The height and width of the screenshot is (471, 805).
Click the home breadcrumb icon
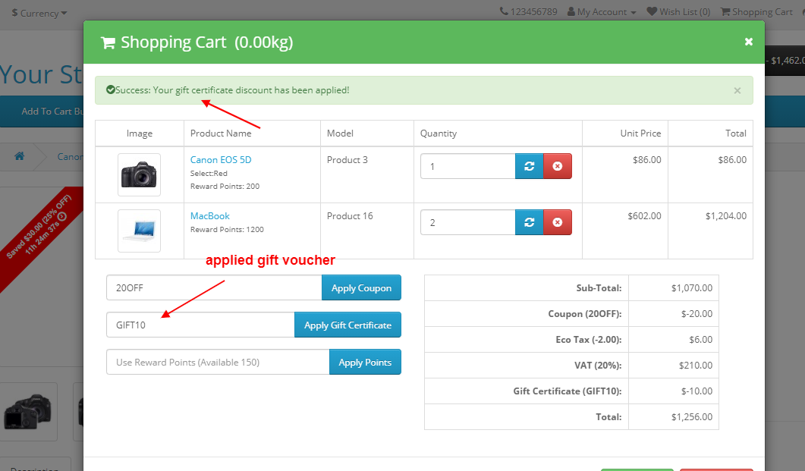pyautogui.click(x=19, y=156)
